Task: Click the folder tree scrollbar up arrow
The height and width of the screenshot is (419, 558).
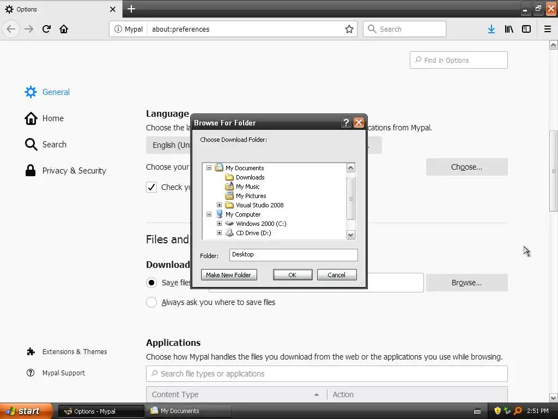Action: coord(350,168)
